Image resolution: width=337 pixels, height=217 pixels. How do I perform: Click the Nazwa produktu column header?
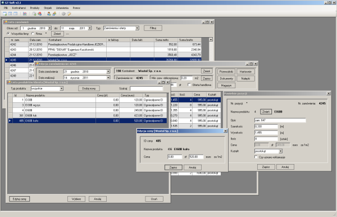(60, 95)
